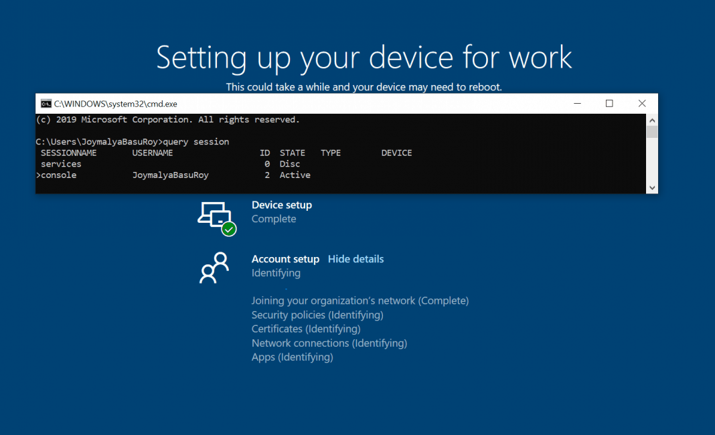Click the scrollbar down arrow

[x=651, y=187]
